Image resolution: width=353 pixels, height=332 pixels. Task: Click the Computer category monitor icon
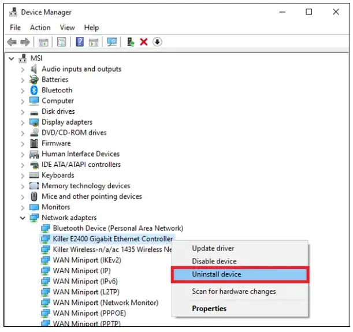34,101
